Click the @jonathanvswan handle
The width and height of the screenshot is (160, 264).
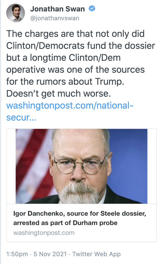coord(55,18)
